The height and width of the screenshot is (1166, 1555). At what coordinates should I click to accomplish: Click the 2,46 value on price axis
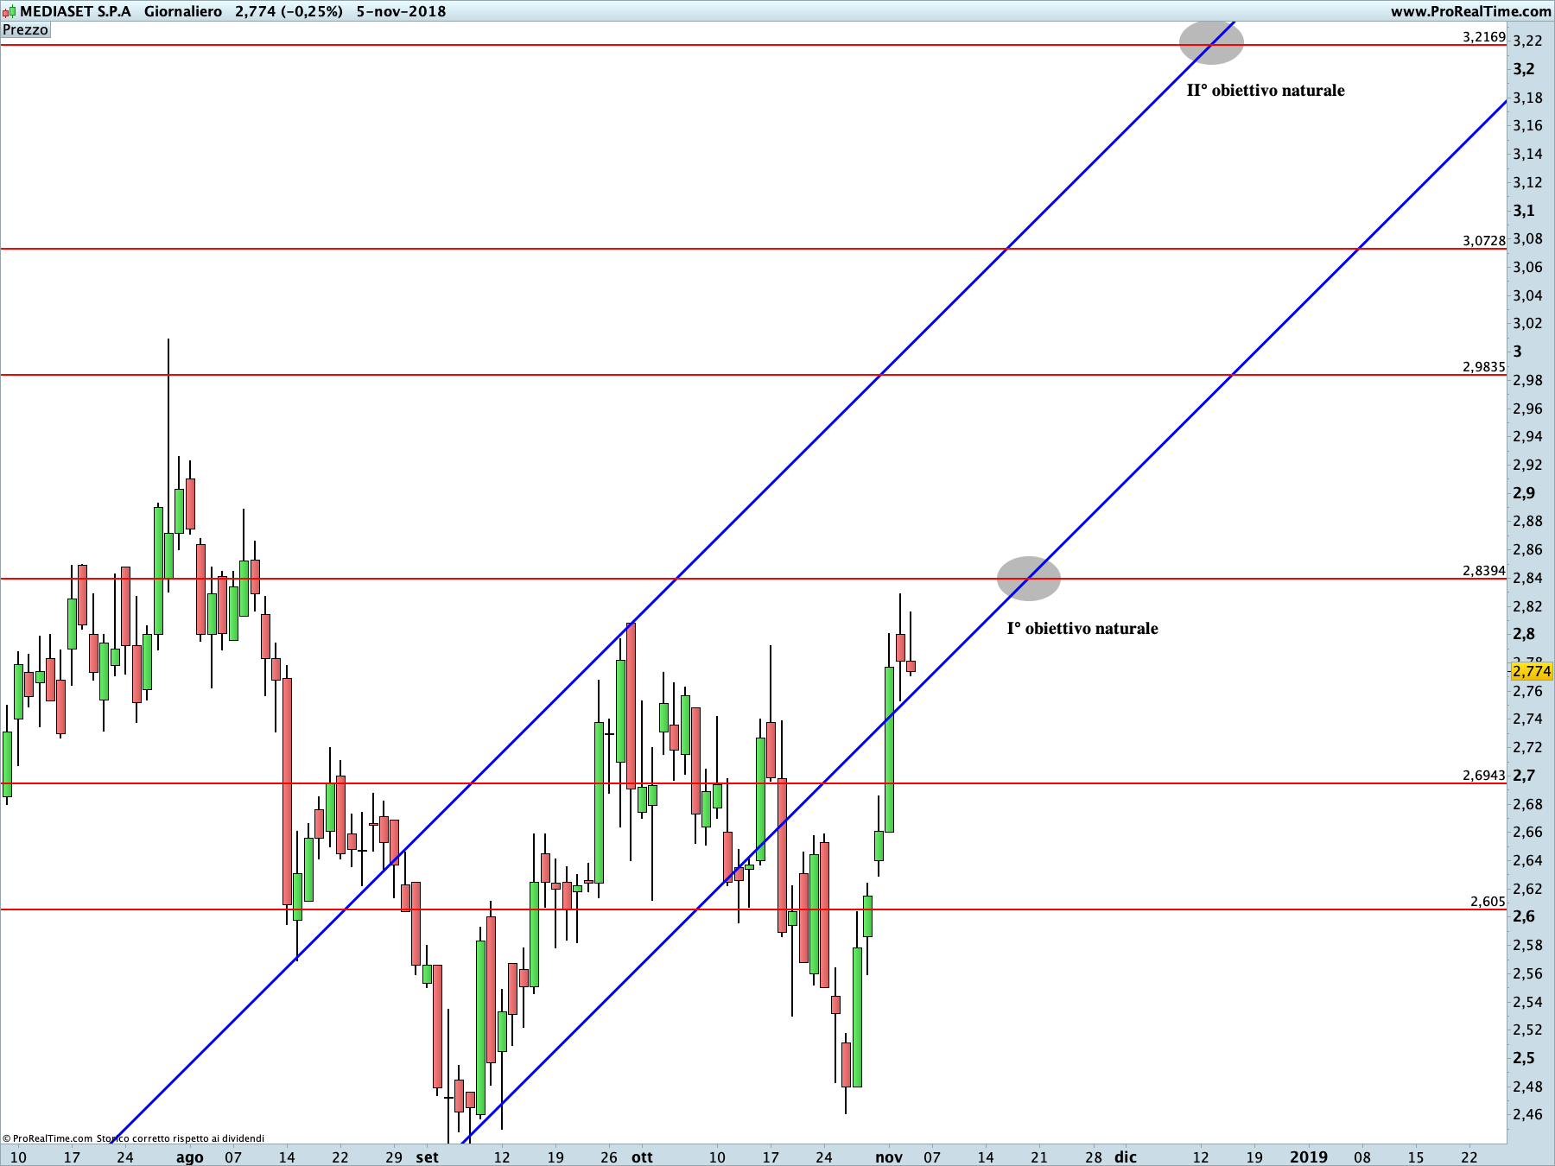(x=1527, y=1114)
